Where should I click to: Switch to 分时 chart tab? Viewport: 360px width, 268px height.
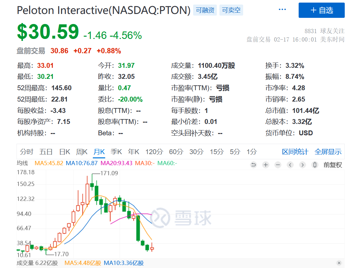(x=27, y=152)
